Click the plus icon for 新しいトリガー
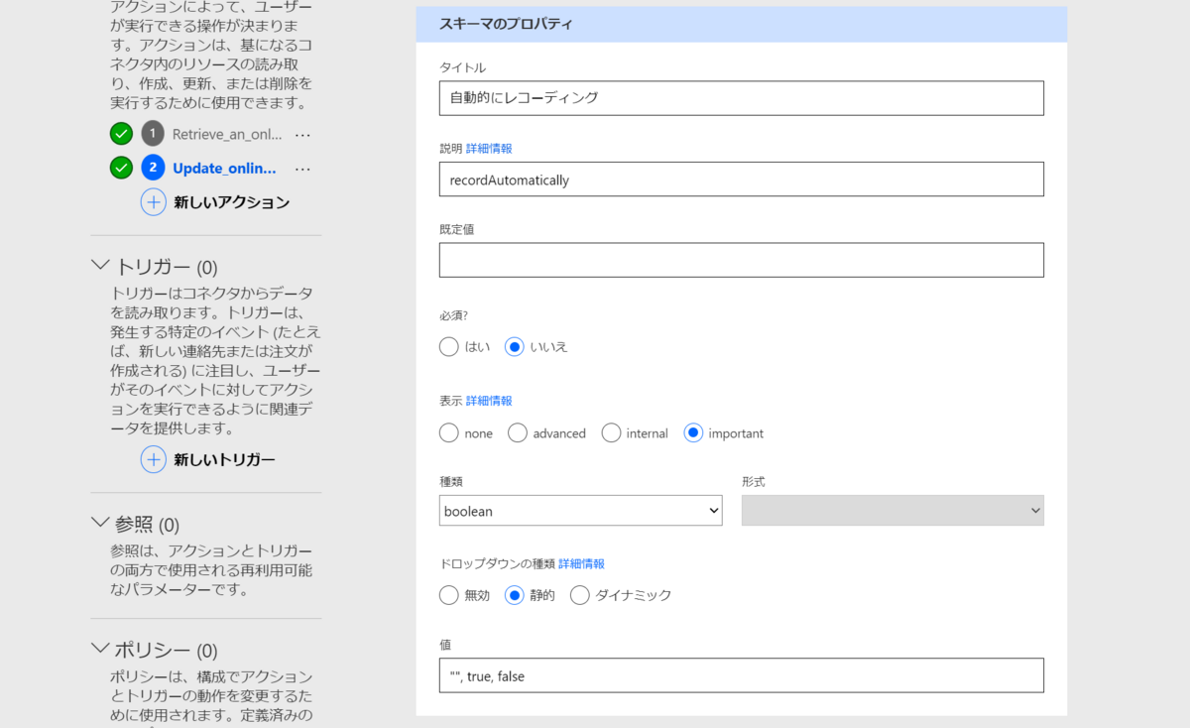 (x=154, y=460)
